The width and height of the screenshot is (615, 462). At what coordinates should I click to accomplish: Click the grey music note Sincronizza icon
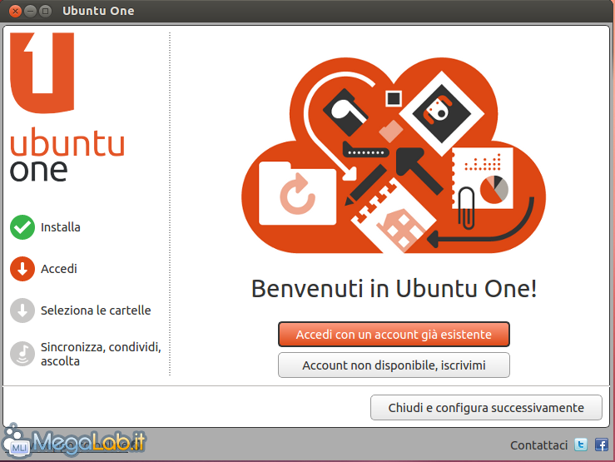coord(22,354)
